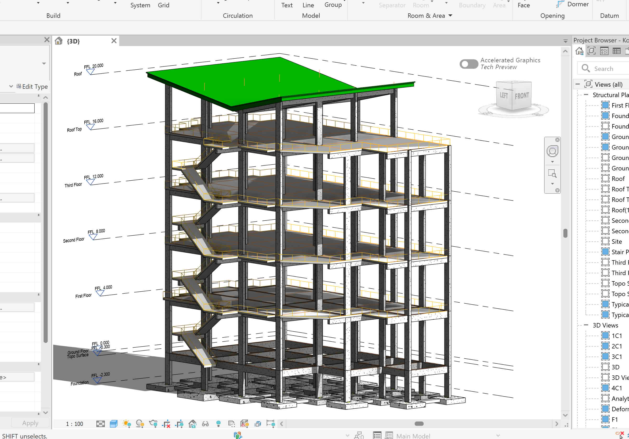Collapse the Structural Plans tree node
The image size is (629, 439).
(x=586, y=95)
